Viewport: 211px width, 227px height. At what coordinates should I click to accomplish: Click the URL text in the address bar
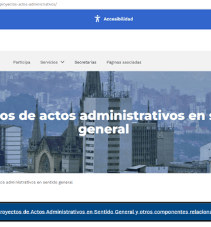point(28,4)
